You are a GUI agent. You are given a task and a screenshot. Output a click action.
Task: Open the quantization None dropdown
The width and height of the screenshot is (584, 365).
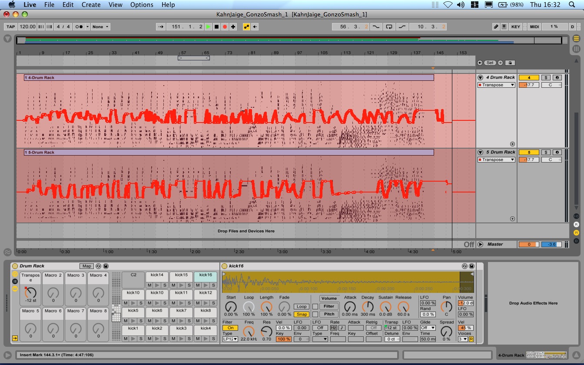[100, 27]
